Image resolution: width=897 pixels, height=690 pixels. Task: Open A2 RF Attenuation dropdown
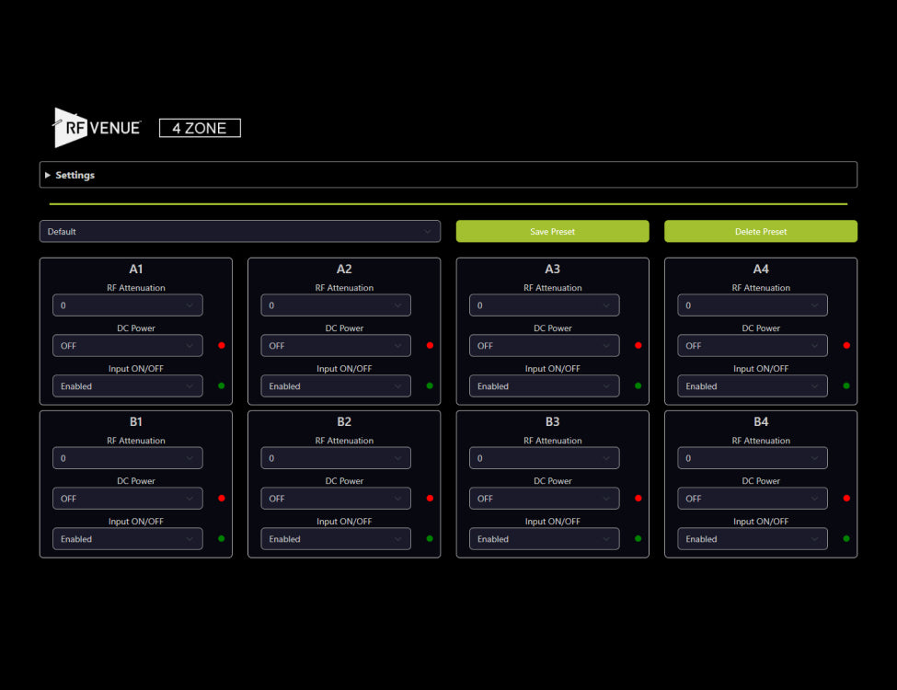click(x=336, y=305)
